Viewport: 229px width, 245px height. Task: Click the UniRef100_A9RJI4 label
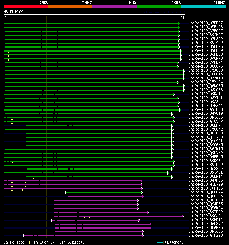click(x=205, y=94)
